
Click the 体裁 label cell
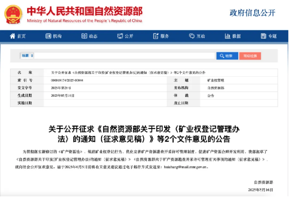pos(183,95)
